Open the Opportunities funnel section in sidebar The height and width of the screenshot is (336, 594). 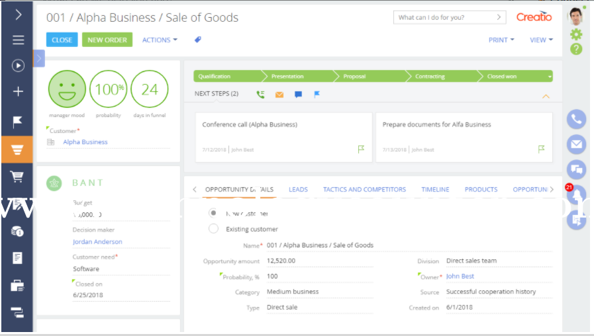tap(17, 150)
